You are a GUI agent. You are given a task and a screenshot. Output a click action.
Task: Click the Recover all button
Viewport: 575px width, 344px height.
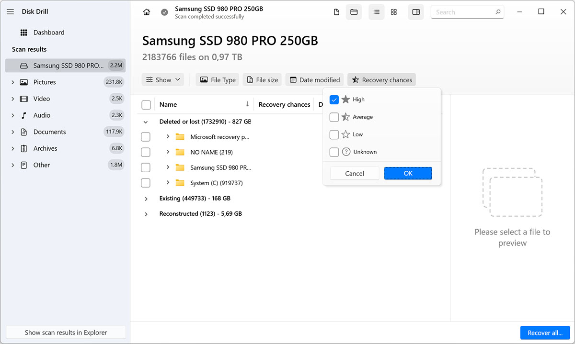pyautogui.click(x=545, y=333)
